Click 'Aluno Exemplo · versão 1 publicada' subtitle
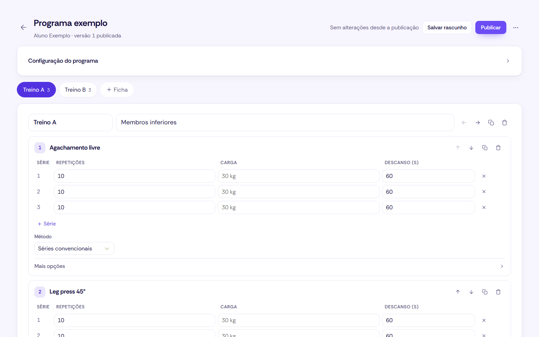 click(77, 36)
